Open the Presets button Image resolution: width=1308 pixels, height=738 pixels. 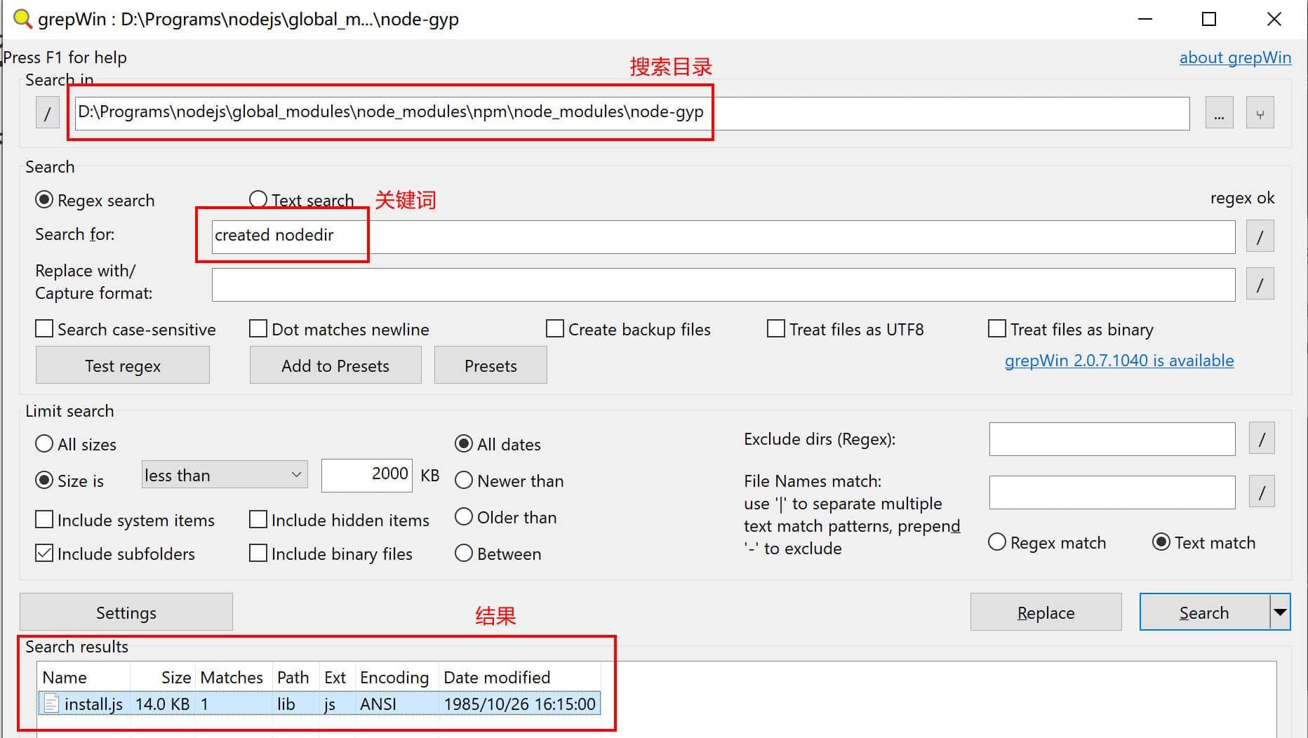click(490, 365)
